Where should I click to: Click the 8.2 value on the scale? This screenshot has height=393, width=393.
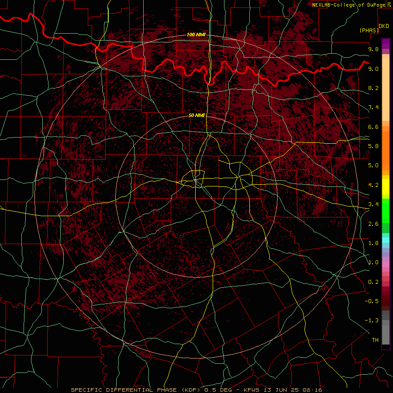[x=373, y=88]
